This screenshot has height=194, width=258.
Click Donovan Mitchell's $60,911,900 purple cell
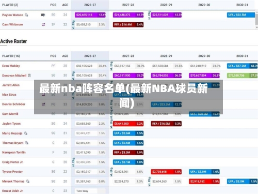click(128, 76)
